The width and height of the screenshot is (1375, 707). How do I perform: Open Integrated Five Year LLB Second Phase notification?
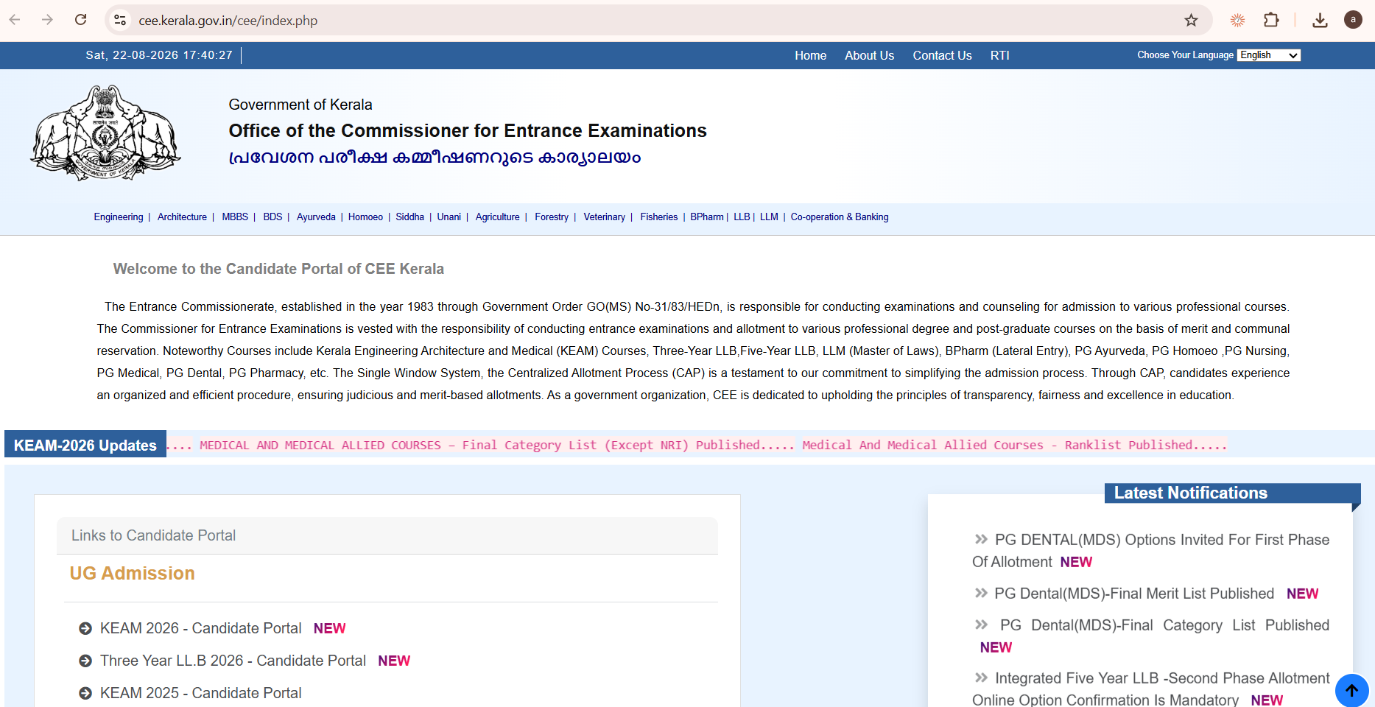tap(1151, 689)
